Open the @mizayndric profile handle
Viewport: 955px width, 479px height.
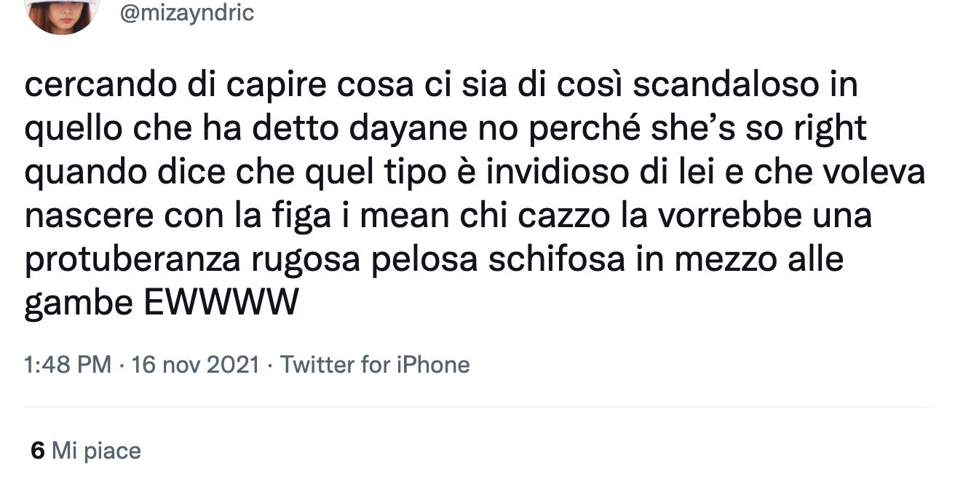(x=186, y=12)
